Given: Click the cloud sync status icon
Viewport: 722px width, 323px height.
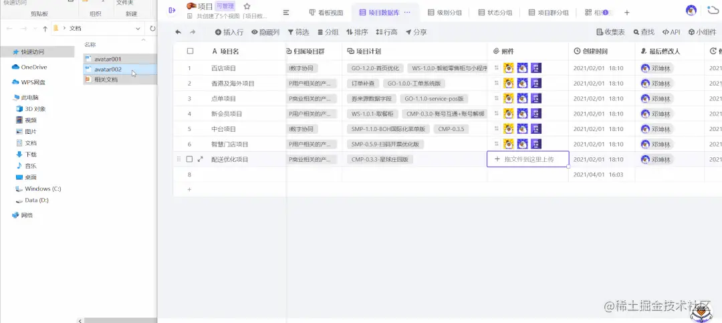Looking at the screenshot, I should point(713,10).
